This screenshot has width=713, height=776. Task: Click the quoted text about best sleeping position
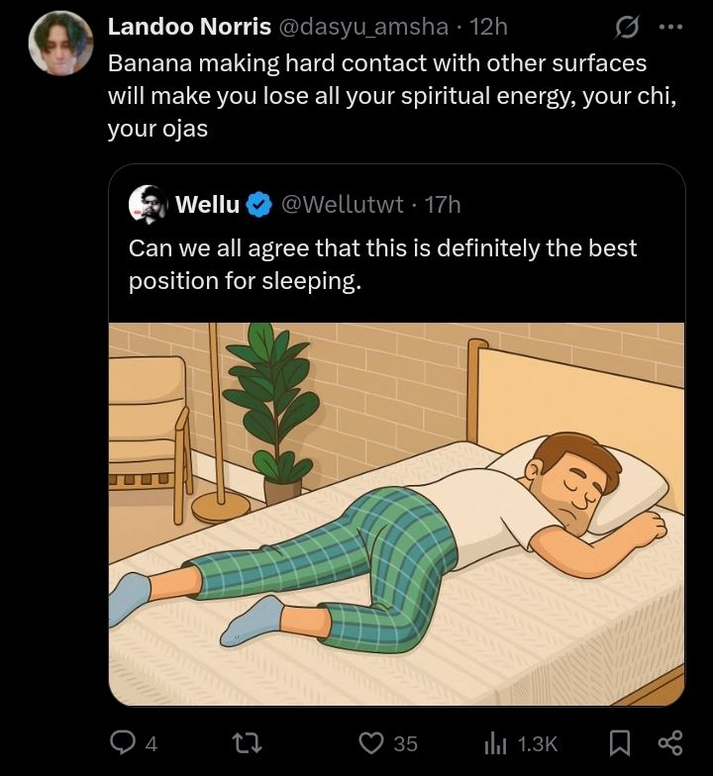pyautogui.click(x=382, y=264)
